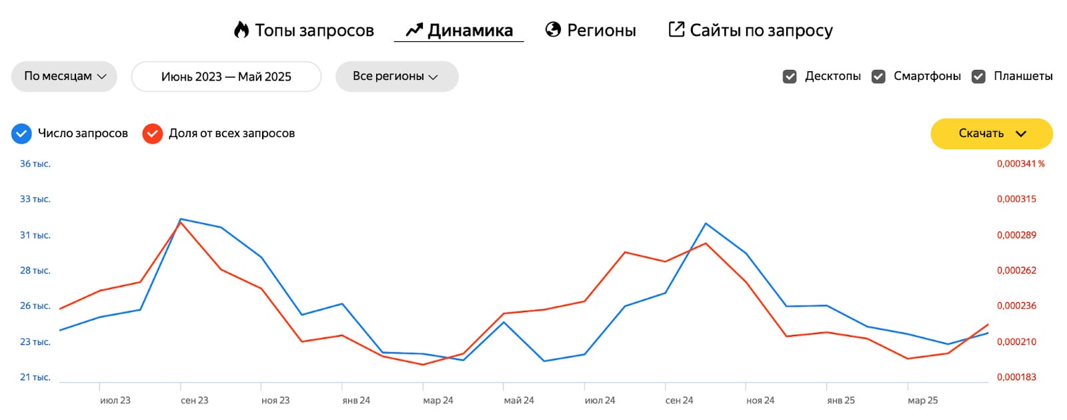The width and height of the screenshot is (1067, 420).
Task: Click the trending-arrow icon next to Динамика
Action: (x=413, y=29)
